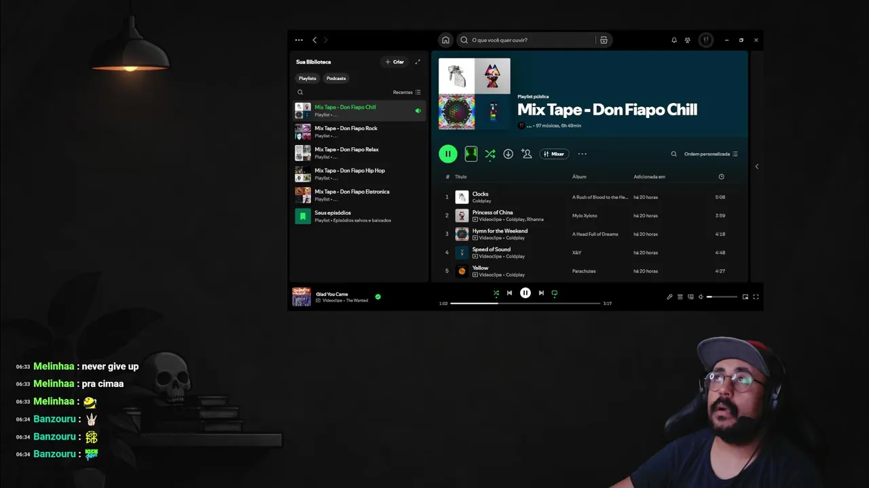Open the notifications bell
Viewport: 869px width, 488px height.
[674, 40]
